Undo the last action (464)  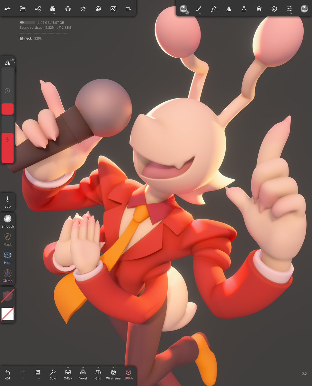pyautogui.click(x=8, y=374)
